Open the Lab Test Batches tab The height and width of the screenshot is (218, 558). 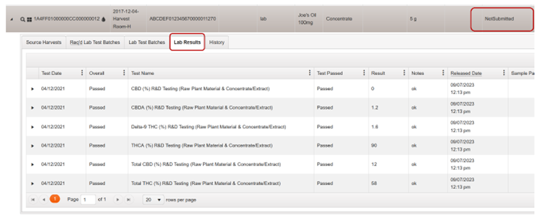147,43
